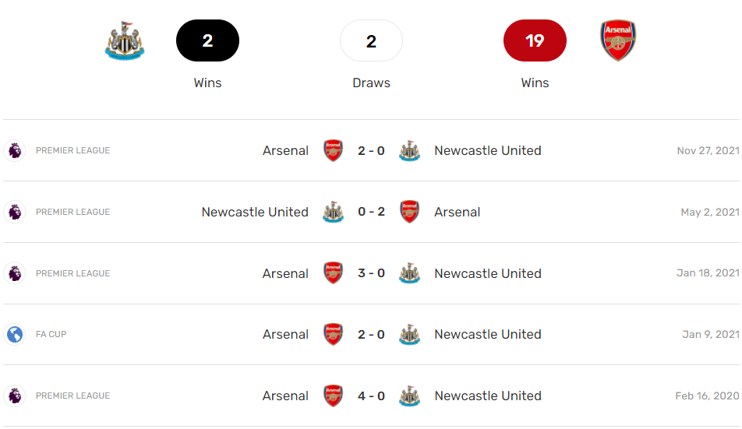The height and width of the screenshot is (429, 742).
Task: Click the Premier League icon for Feb 16, 2020
Action: 15,396
